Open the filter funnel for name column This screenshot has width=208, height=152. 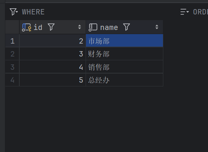(x=127, y=27)
